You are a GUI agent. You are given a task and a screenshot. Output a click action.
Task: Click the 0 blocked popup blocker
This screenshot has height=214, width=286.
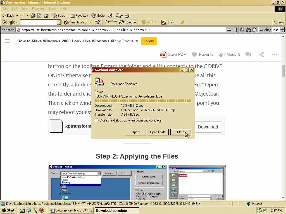[x=128, y=22]
